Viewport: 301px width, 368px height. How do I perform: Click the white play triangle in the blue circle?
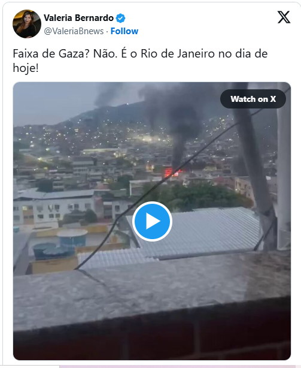click(x=153, y=221)
